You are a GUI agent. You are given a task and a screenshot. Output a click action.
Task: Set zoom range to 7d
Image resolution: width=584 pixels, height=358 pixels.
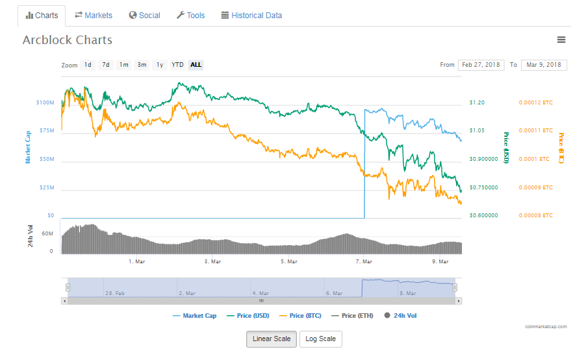tap(106, 65)
